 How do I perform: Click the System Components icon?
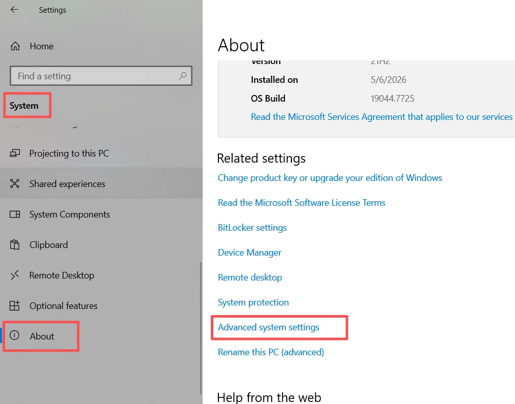(x=15, y=214)
